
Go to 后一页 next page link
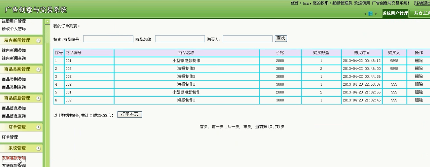point(233,127)
